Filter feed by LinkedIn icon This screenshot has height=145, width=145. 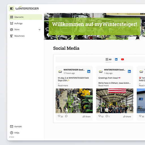(x=116, y=59)
